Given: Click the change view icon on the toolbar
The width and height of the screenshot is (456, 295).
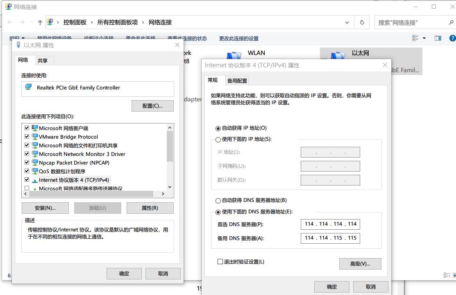Looking at the screenshot, I should point(415,38).
